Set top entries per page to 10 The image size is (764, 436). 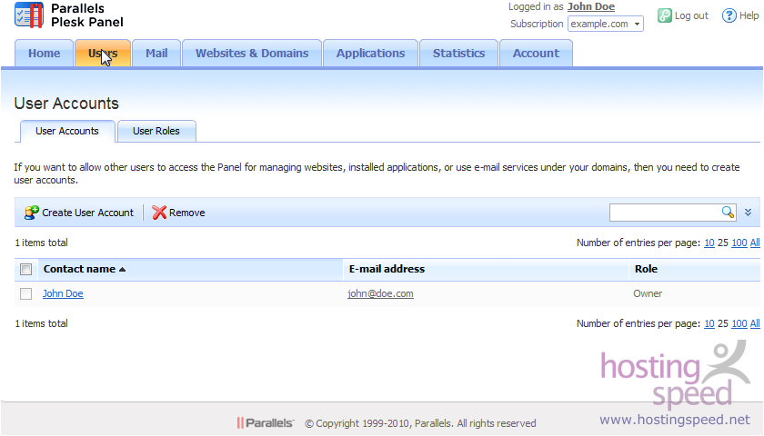click(709, 243)
